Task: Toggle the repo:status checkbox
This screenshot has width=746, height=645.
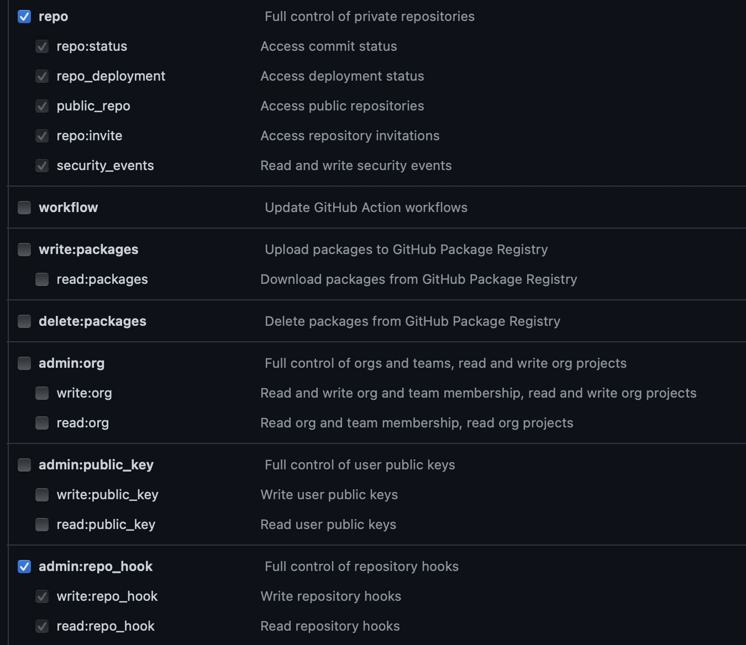Action: (42, 46)
